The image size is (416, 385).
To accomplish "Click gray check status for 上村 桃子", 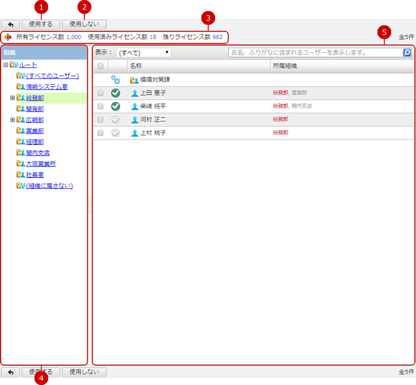I will [x=116, y=133].
